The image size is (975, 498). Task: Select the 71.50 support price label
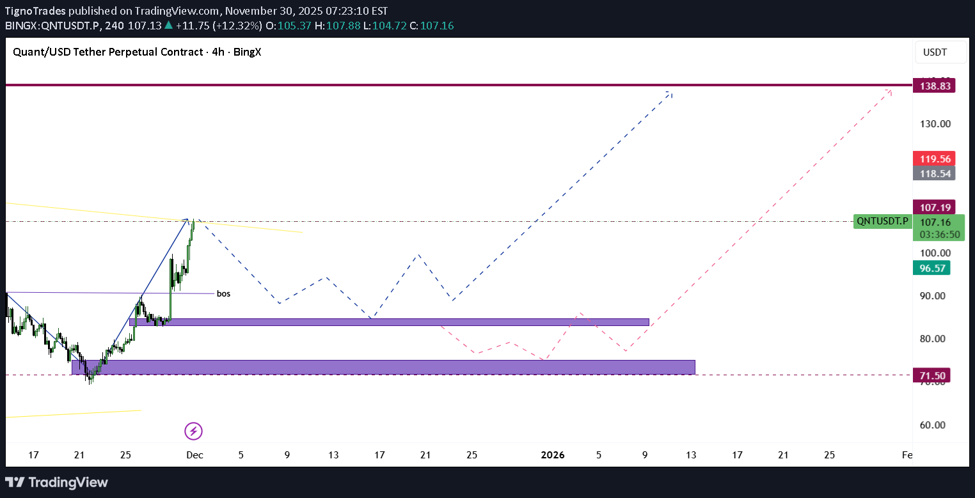tap(931, 375)
